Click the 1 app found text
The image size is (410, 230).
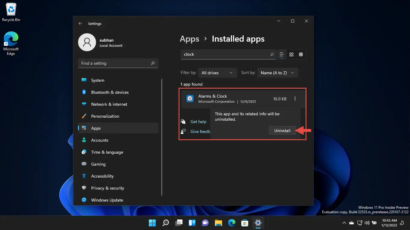[x=191, y=84]
